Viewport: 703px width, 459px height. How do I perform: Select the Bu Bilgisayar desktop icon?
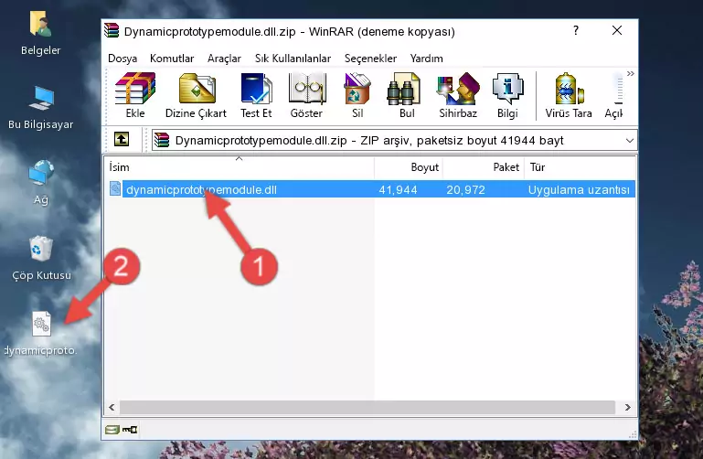(41, 108)
